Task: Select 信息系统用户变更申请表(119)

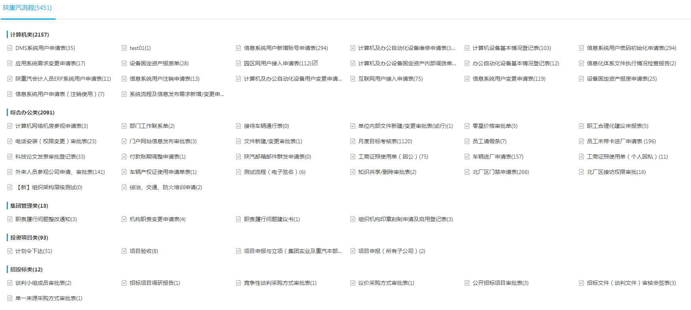Action: coord(509,79)
